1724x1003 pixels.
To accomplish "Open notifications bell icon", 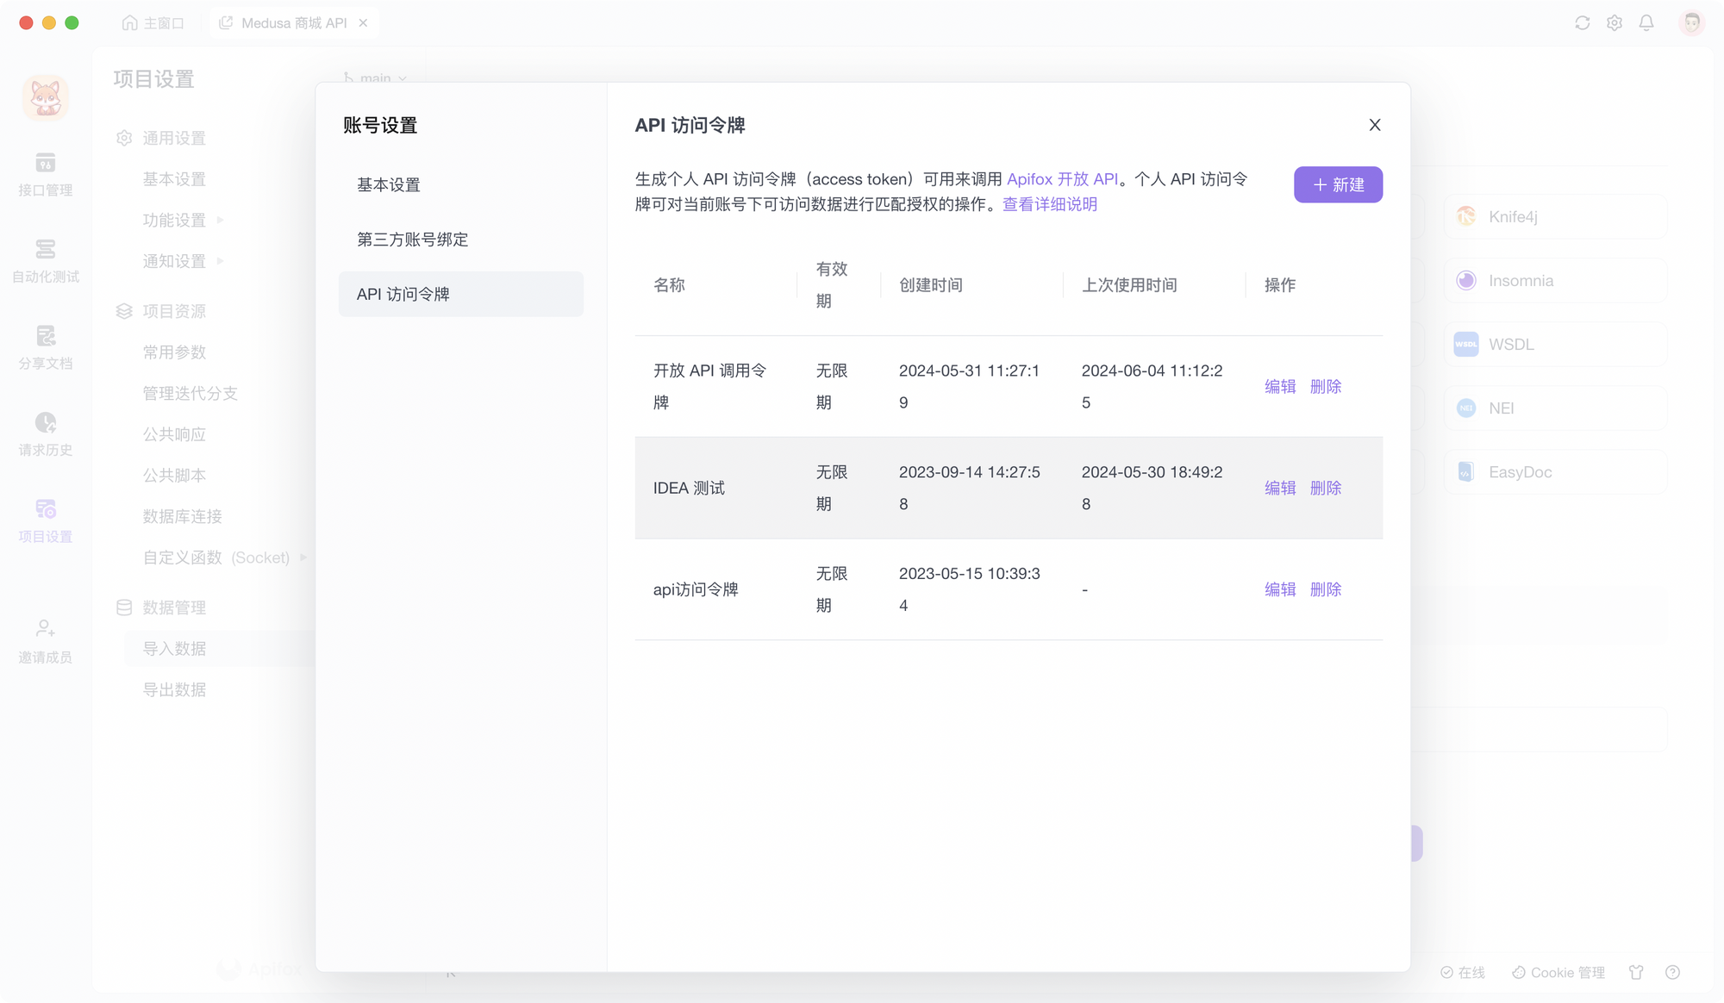I will click(1646, 23).
